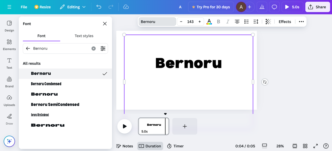The width and height of the screenshot is (332, 151).
Task: Click the hide pages icon
Action: (x=265, y=146)
